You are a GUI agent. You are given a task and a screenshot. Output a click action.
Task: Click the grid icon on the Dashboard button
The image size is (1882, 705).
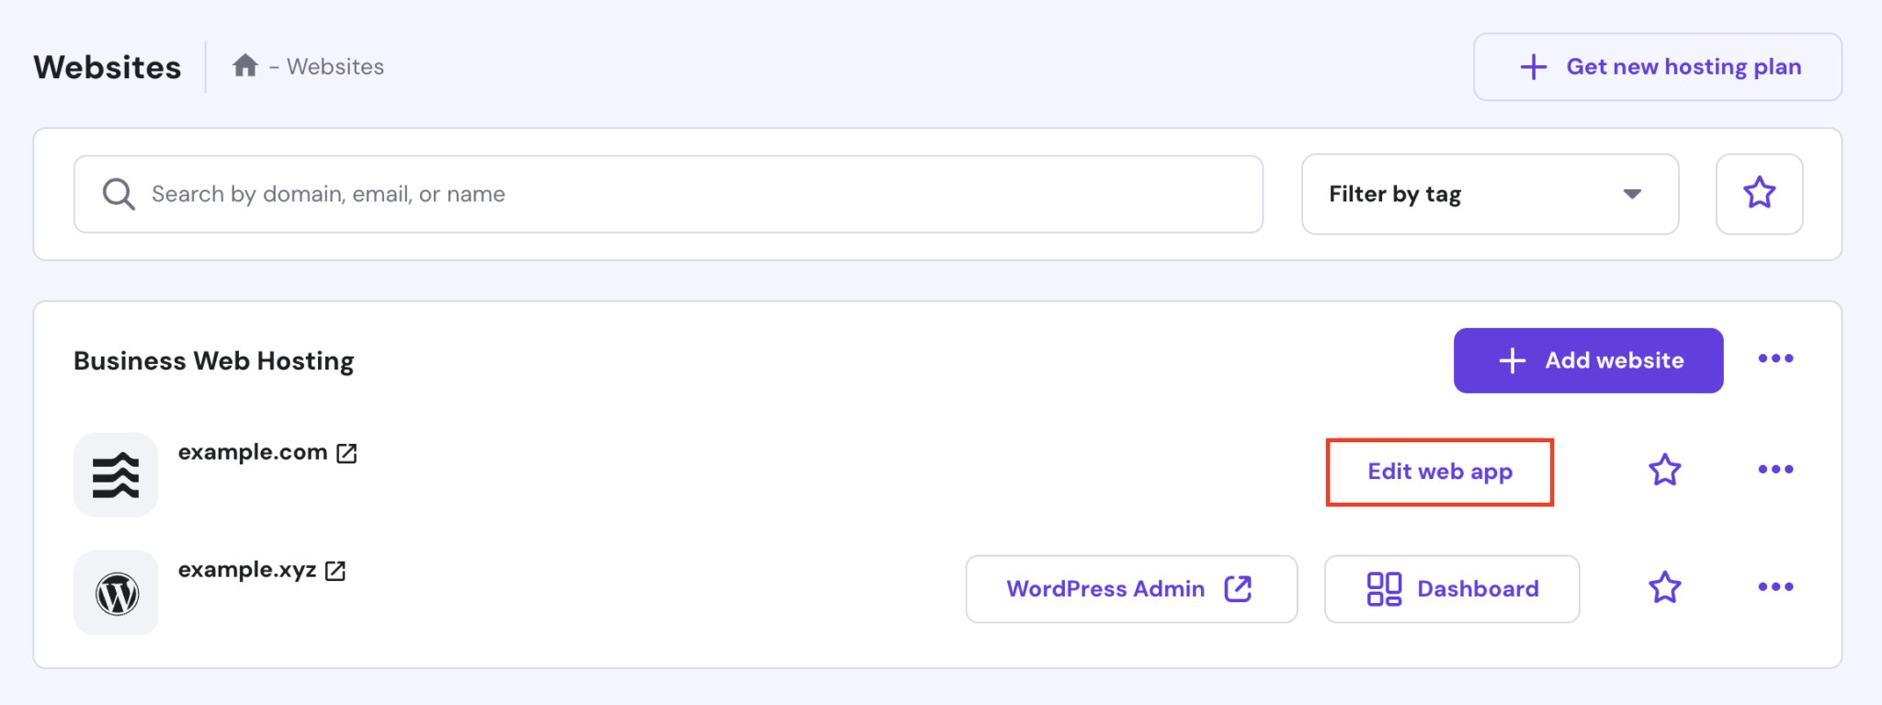pyautogui.click(x=1384, y=588)
